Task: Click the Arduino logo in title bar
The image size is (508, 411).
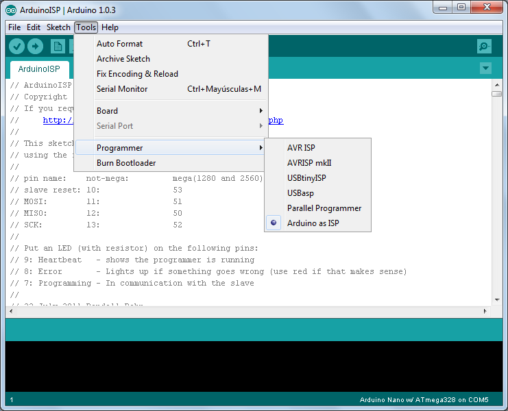Action: point(11,10)
